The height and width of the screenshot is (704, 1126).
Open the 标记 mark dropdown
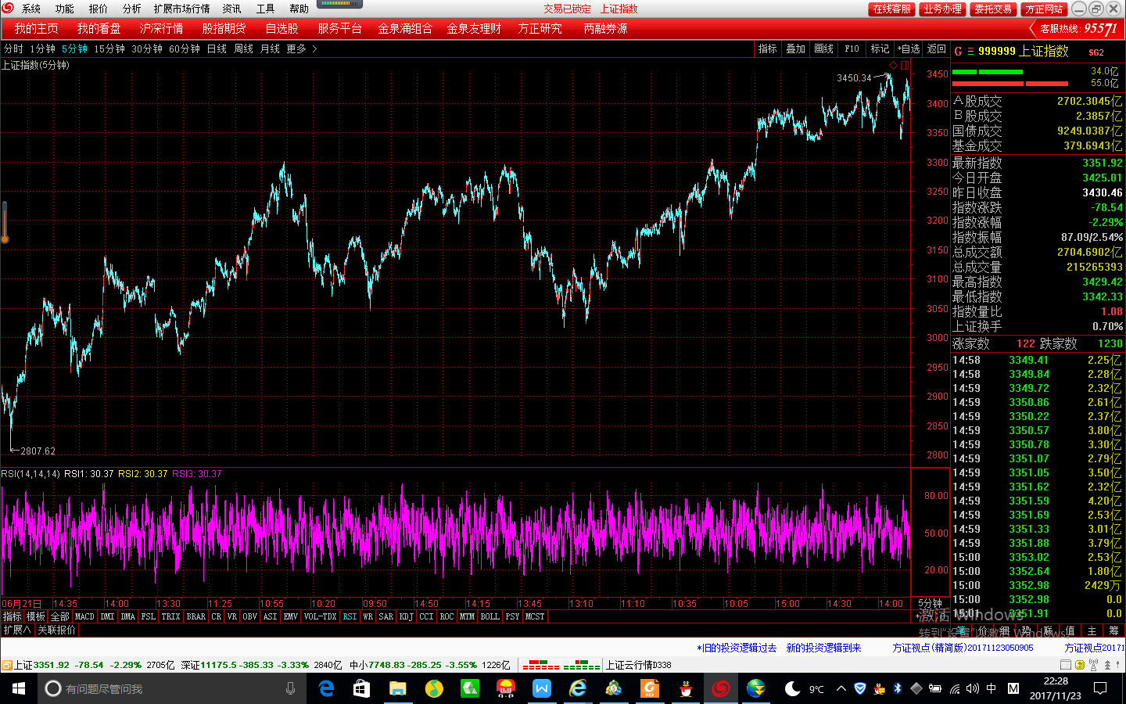(880, 48)
